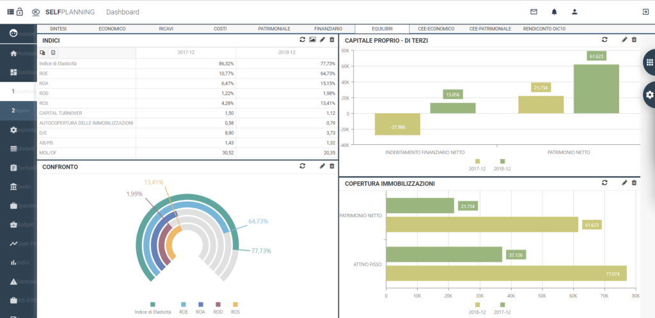Refresh the INDICI panel
The image size is (655, 318).
(302, 40)
